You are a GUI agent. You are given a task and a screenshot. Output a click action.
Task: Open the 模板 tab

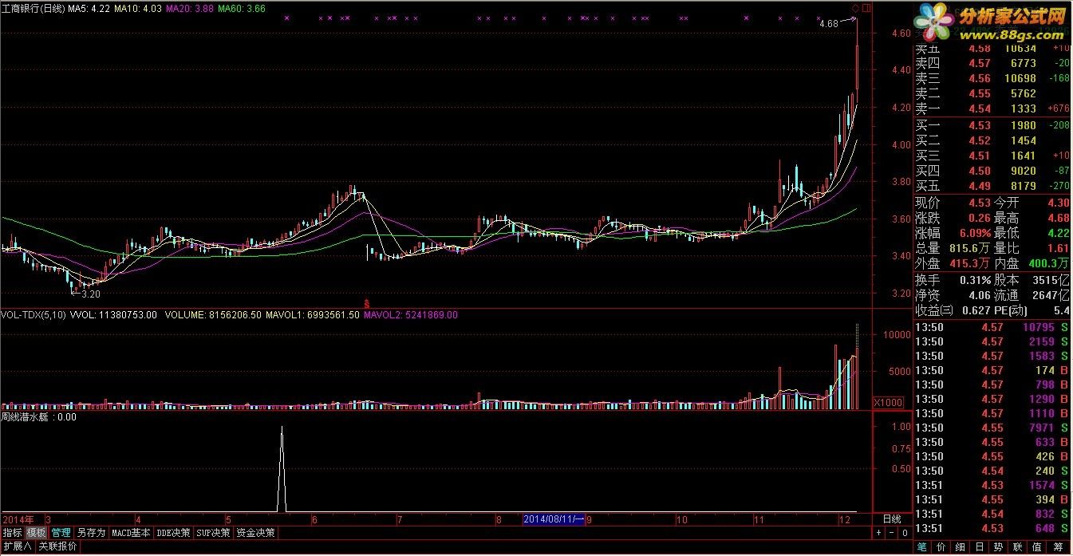(x=36, y=532)
